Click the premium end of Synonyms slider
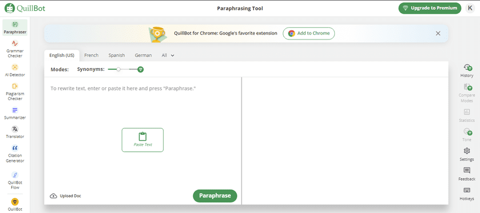Viewport: 480px width, 213px height. (140, 69)
